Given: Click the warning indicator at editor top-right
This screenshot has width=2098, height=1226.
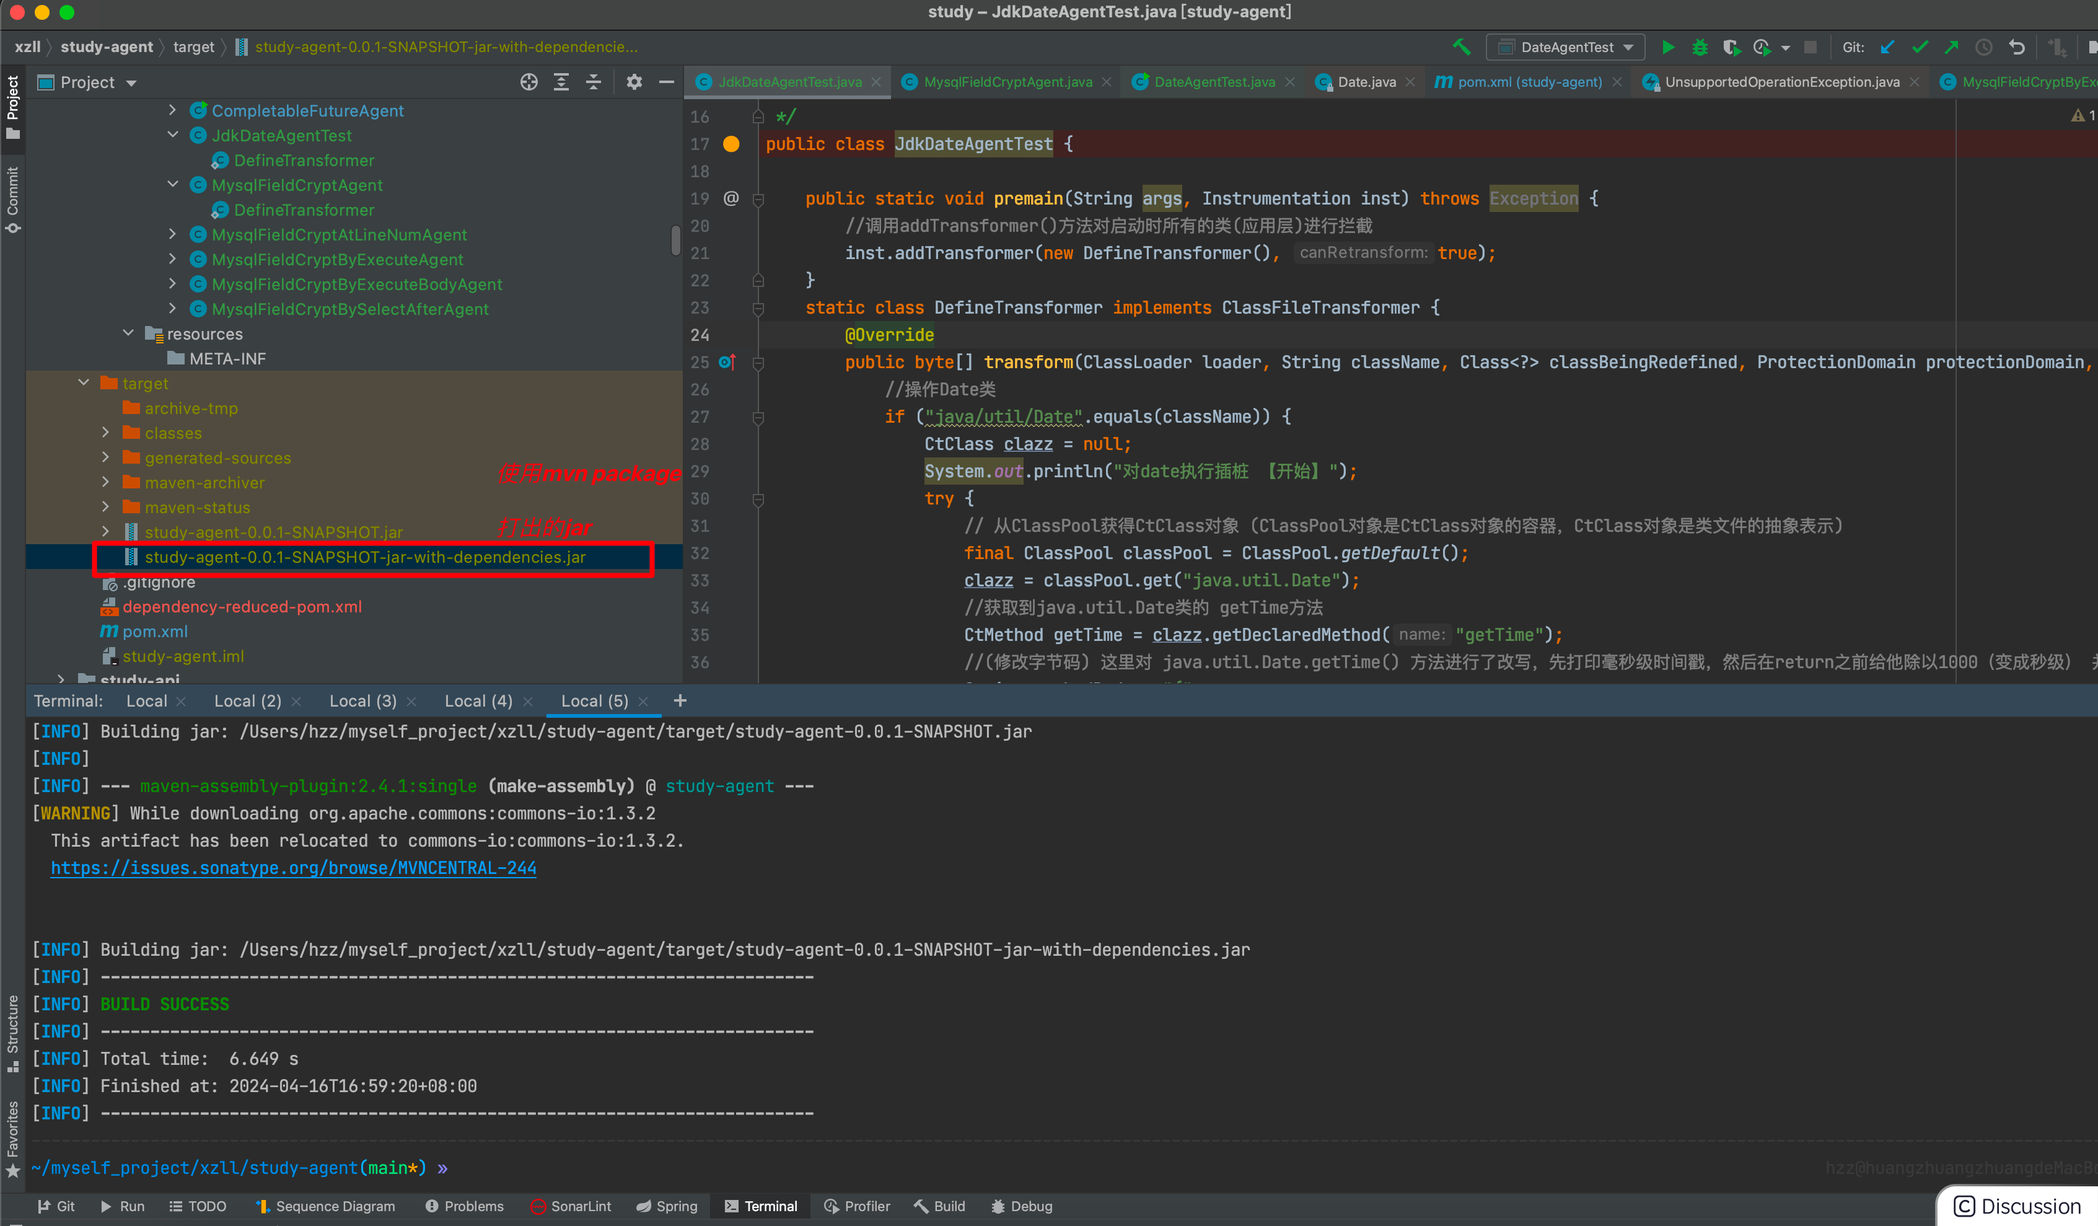Looking at the screenshot, I should [2083, 116].
